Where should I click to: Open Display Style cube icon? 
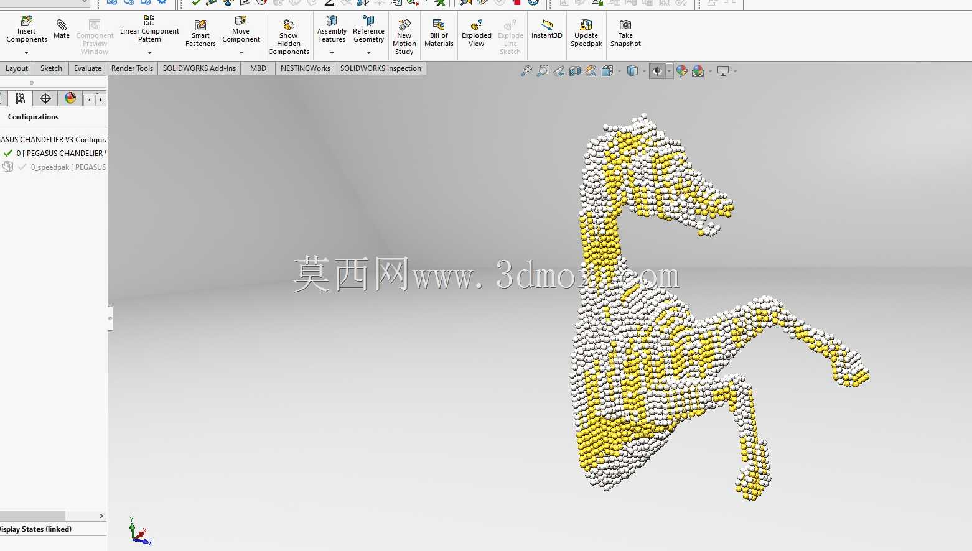click(632, 71)
